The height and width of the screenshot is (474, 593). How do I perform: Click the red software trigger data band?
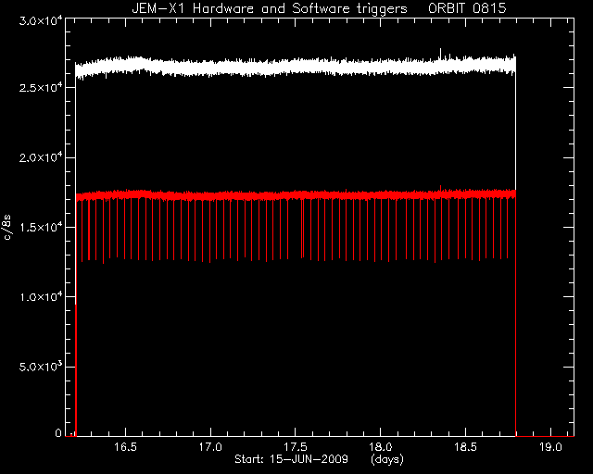(x=296, y=195)
